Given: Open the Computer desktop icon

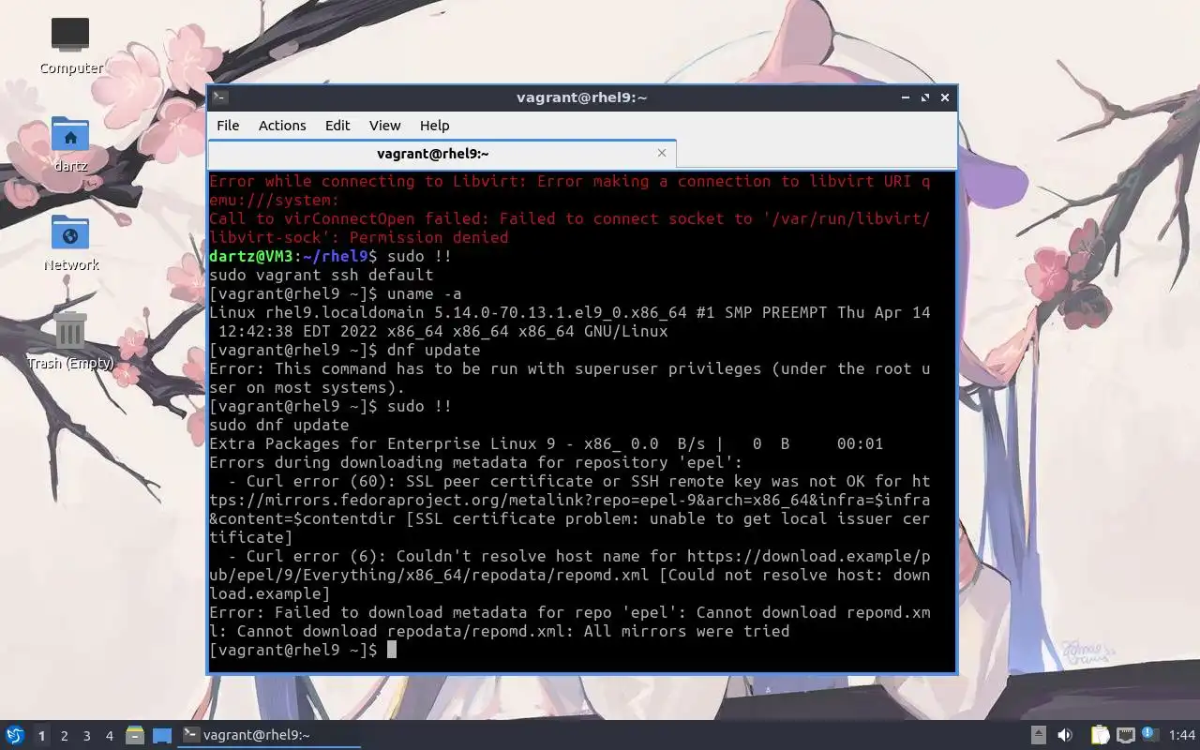Looking at the screenshot, I should click(x=70, y=46).
